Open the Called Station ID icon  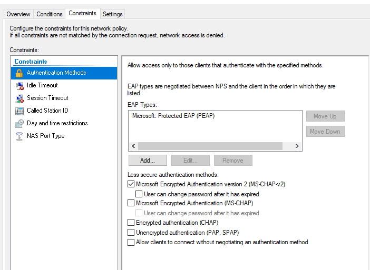click(20, 111)
